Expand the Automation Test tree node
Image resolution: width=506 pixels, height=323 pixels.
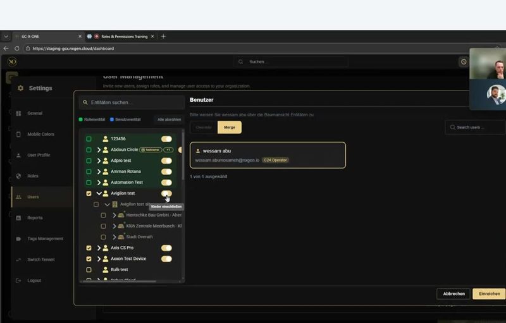point(99,183)
